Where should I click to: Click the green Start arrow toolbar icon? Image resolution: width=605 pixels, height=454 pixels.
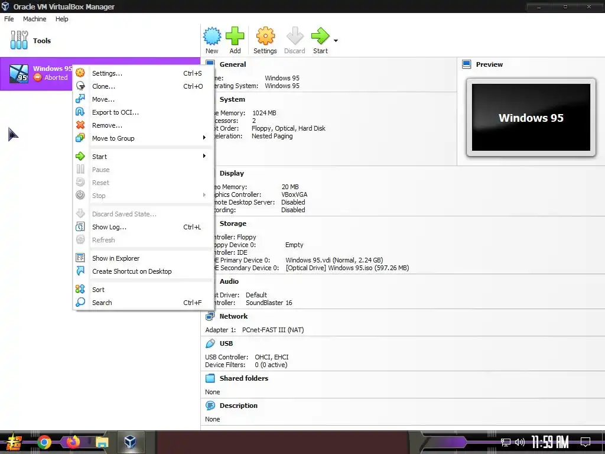[320, 36]
